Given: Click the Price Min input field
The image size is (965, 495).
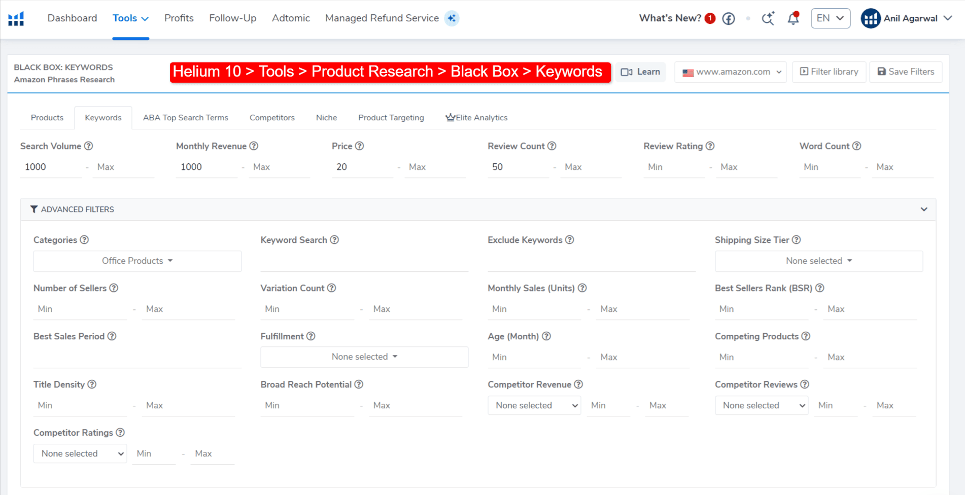Looking at the screenshot, I should [362, 167].
